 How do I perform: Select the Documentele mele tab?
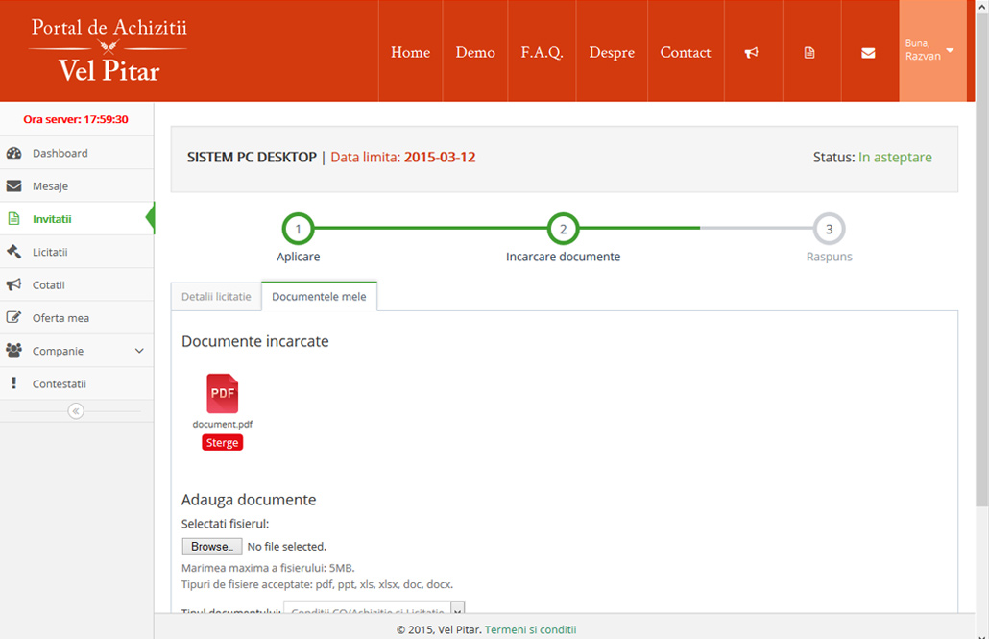319,297
